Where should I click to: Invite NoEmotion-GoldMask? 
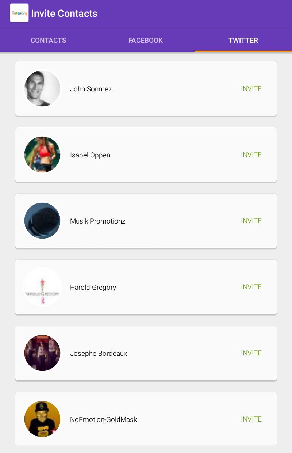(251, 419)
